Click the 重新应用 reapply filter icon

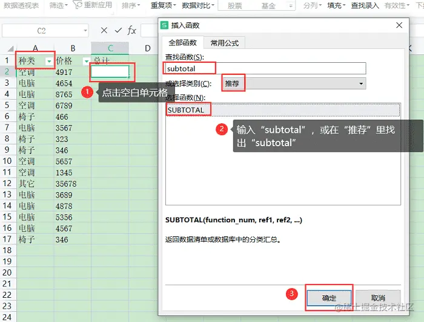[93, 5]
